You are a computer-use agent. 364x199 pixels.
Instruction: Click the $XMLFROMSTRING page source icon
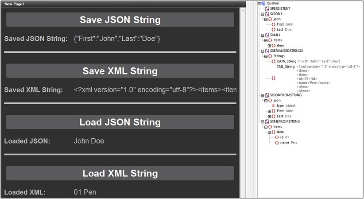[x=267, y=121]
